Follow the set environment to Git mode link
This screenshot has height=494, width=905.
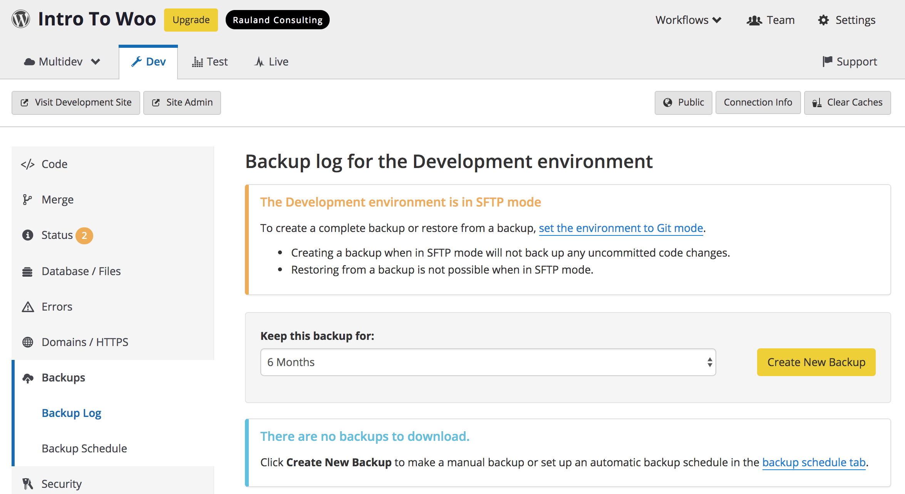(x=621, y=228)
